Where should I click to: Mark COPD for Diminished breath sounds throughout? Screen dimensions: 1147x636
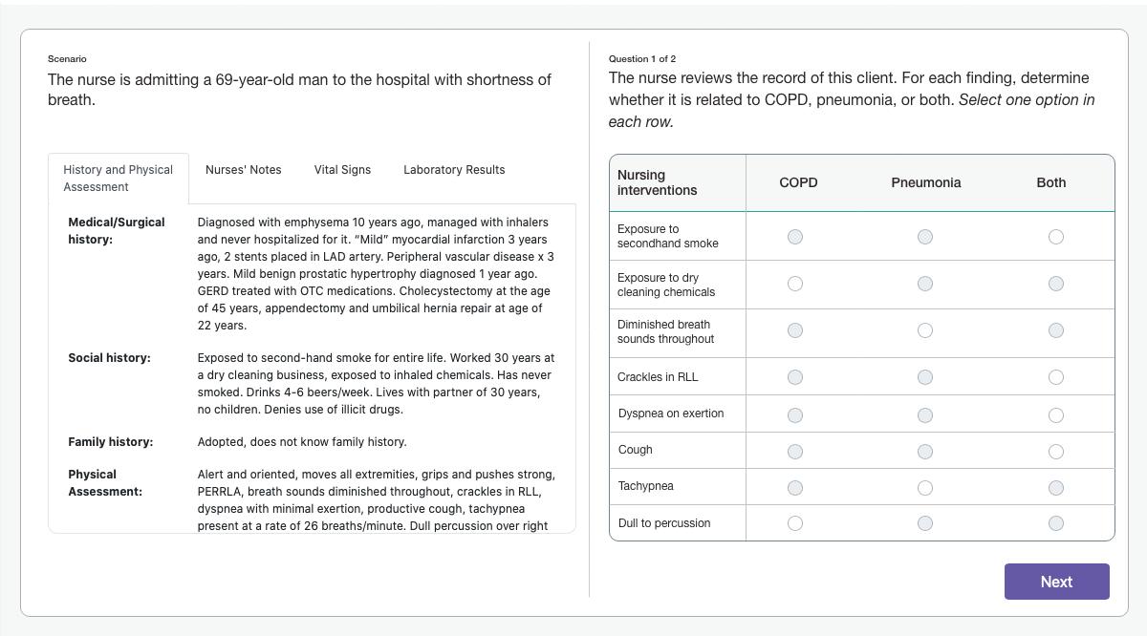coord(795,330)
